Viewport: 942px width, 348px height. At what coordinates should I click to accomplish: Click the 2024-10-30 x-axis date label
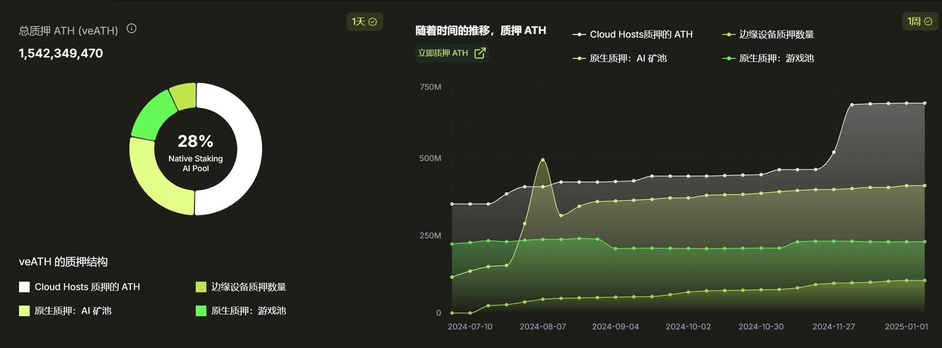click(761, 327)
